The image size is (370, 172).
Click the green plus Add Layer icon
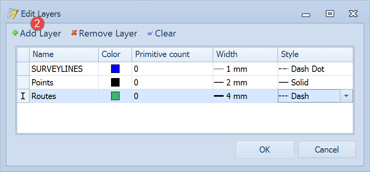click(x=15, y=33)
